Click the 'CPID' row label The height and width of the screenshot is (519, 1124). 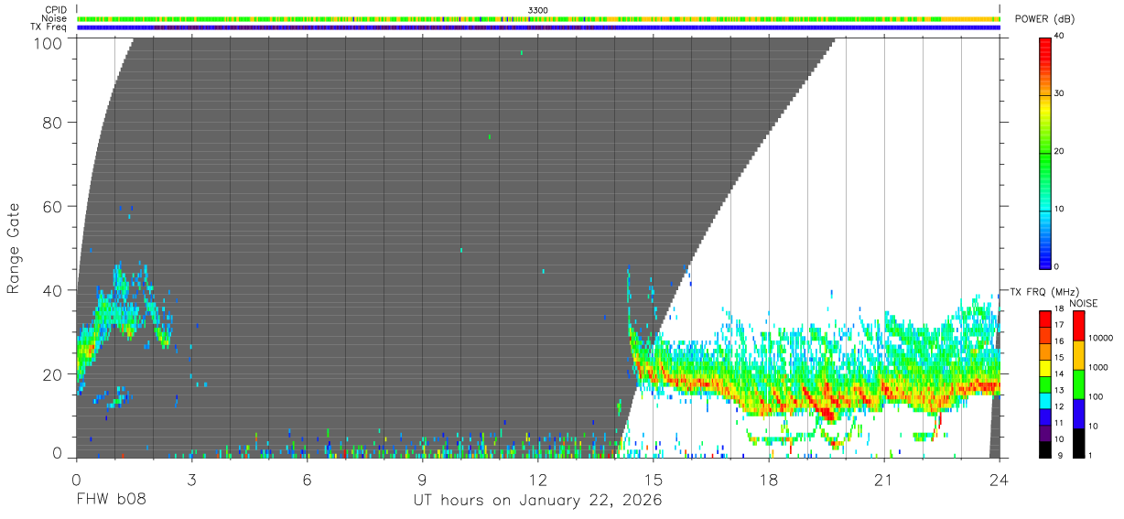coord(57,10)
